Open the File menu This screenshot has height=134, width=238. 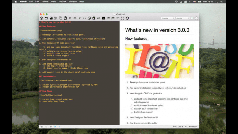pos(31,2)
